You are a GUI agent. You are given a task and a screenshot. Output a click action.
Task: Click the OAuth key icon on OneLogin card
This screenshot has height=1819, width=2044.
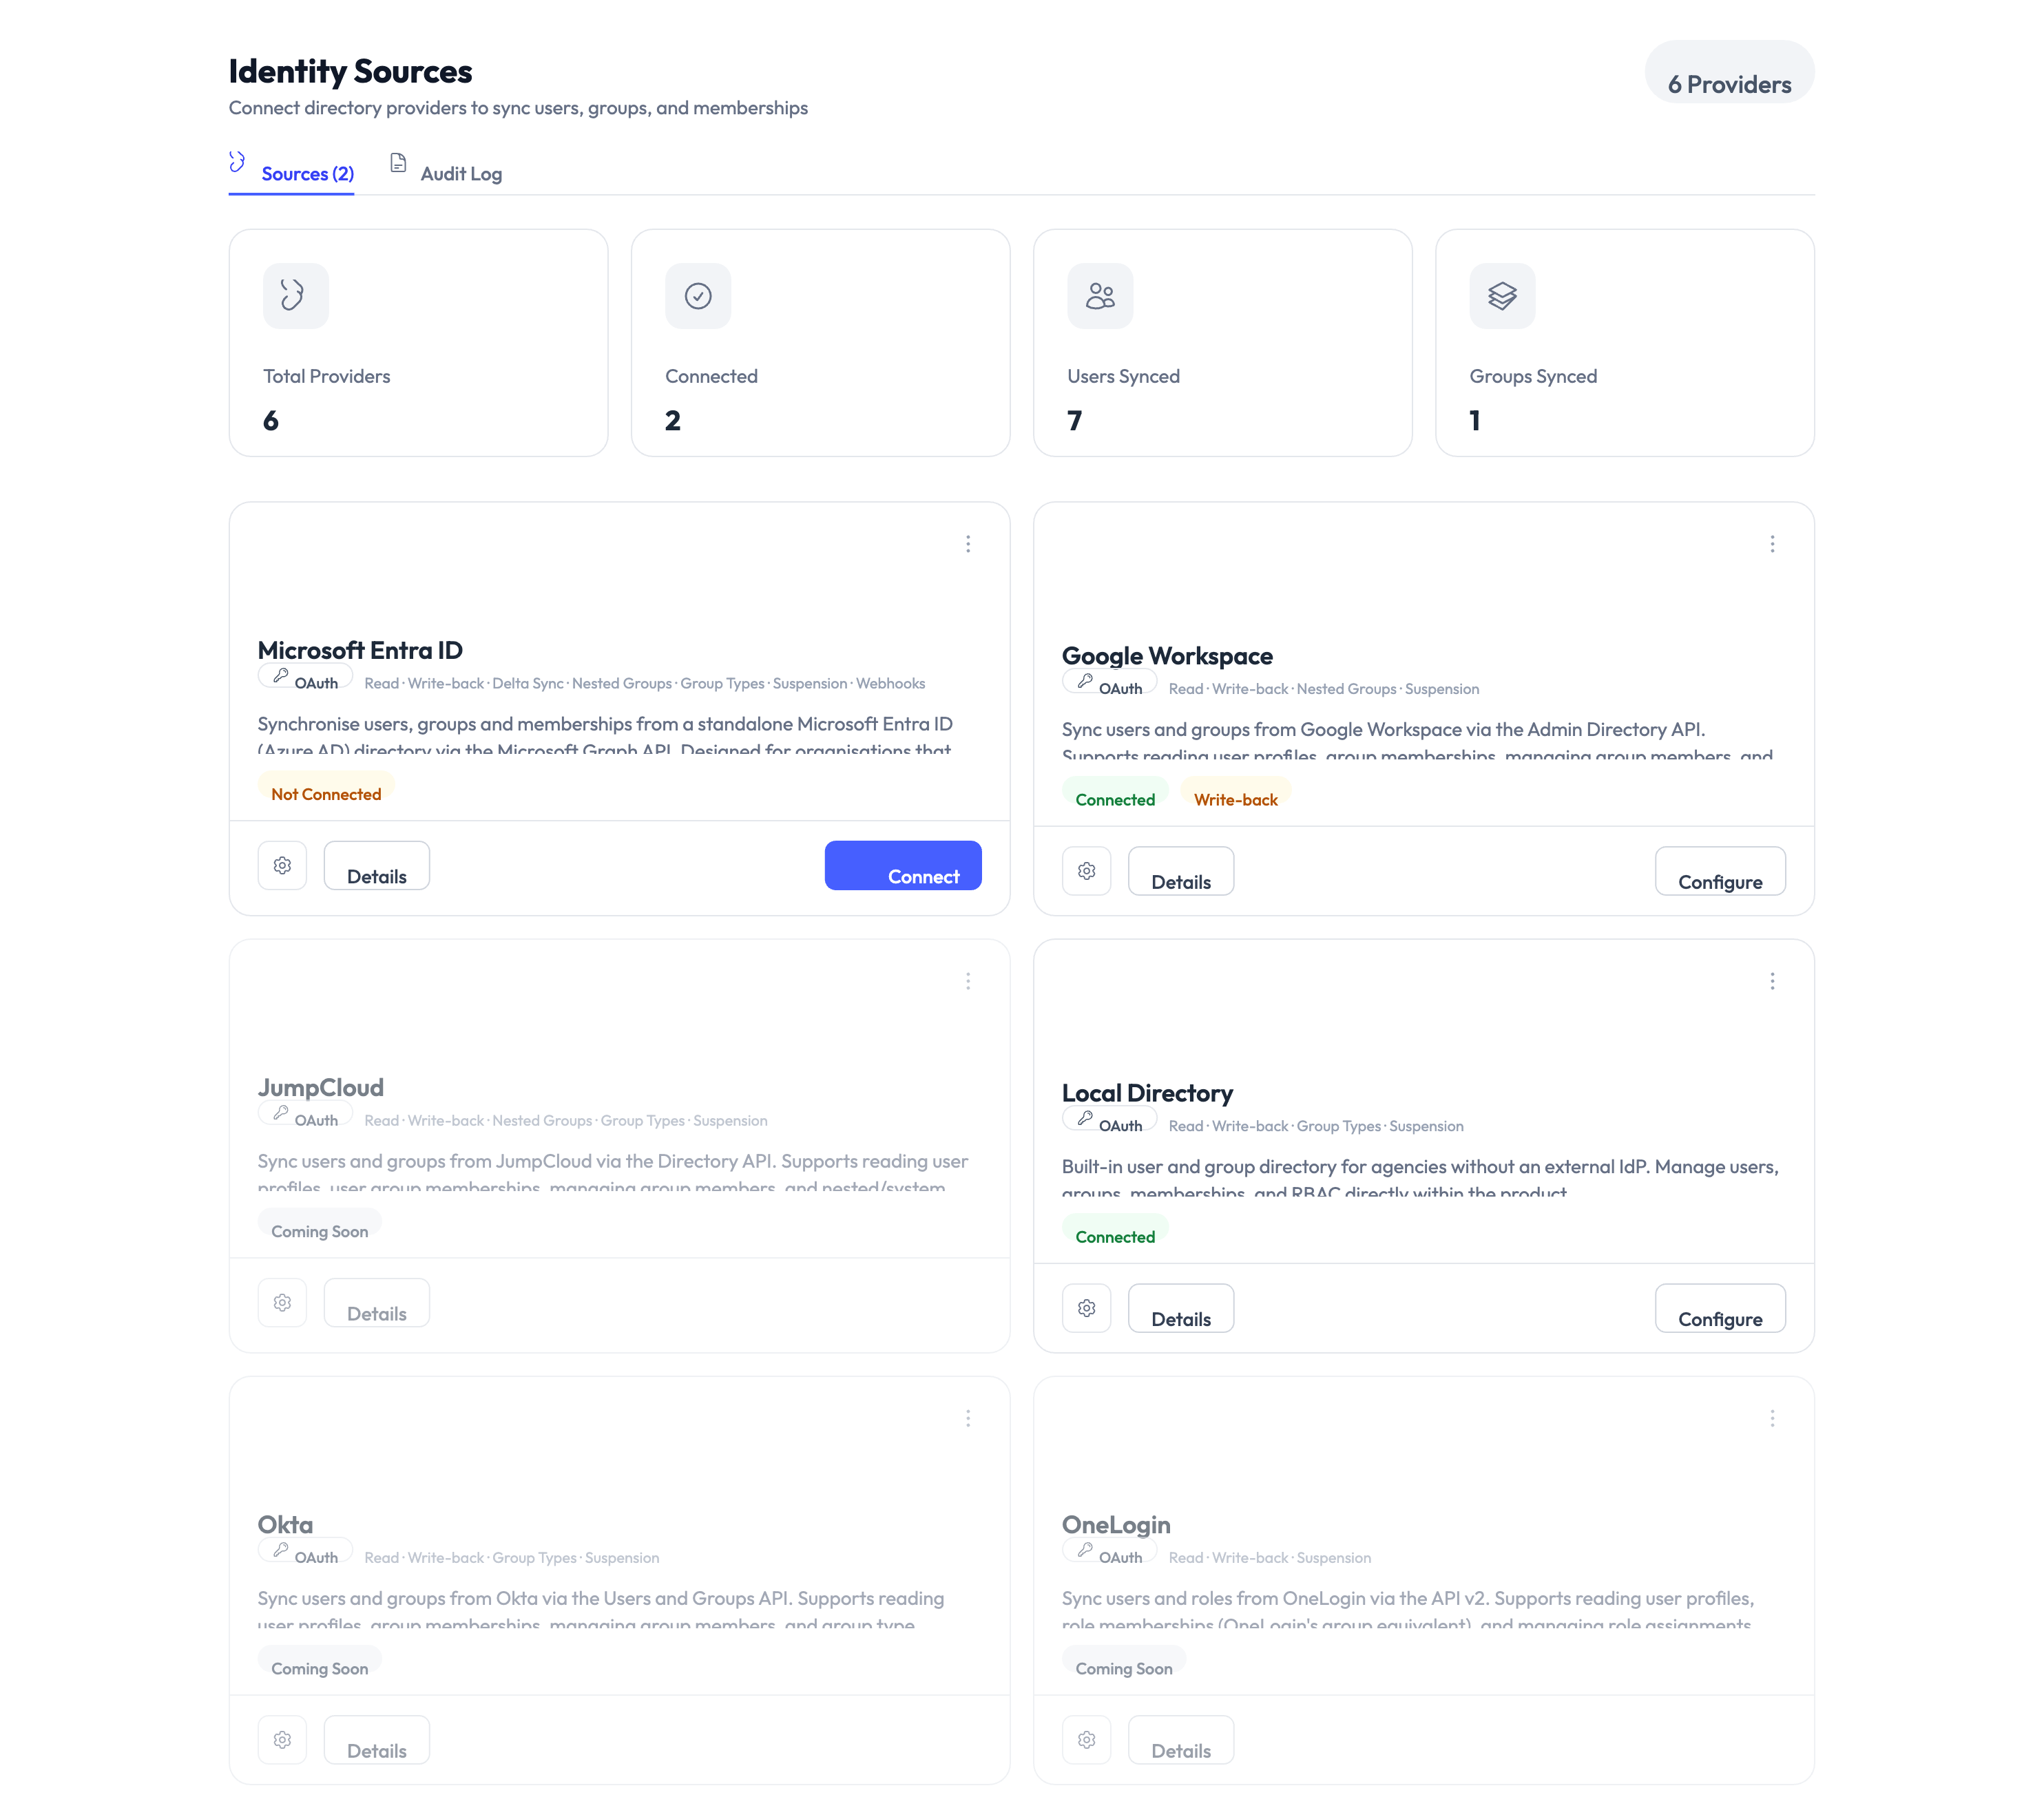pyautogui.click(x=1083, y=1551)
